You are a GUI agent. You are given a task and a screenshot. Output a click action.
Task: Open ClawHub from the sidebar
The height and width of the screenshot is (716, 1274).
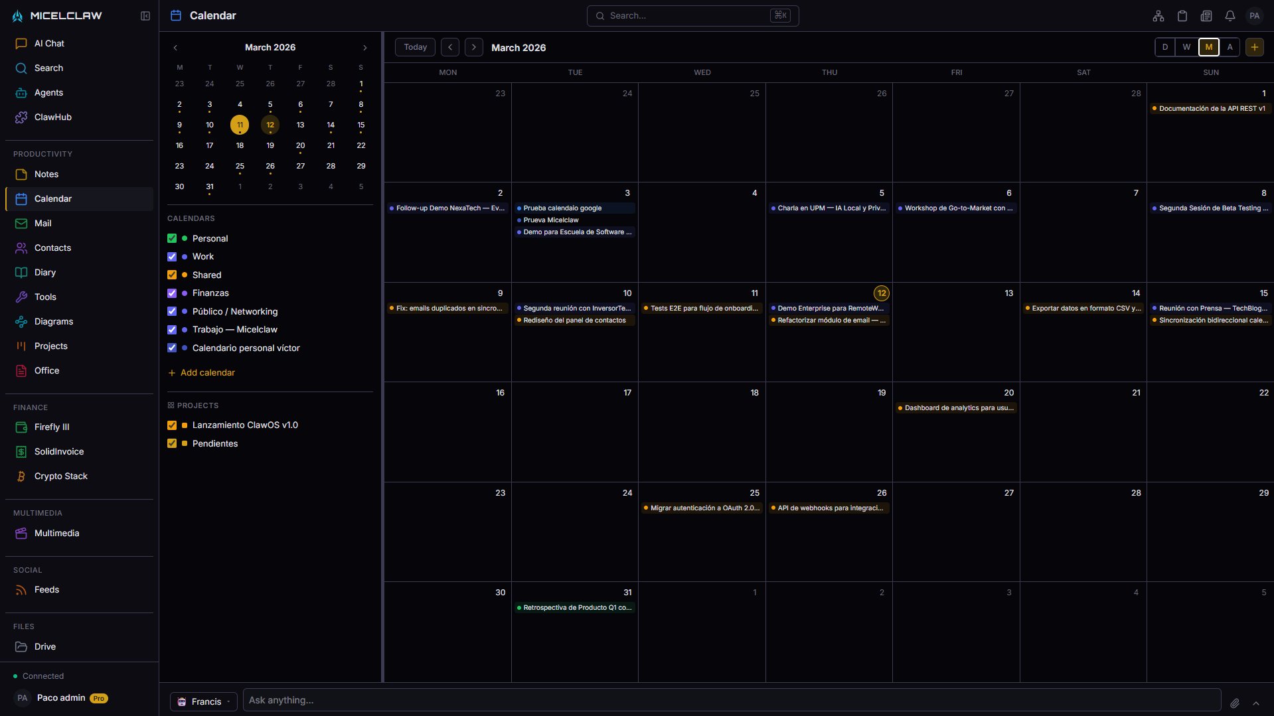click(52, 117)
